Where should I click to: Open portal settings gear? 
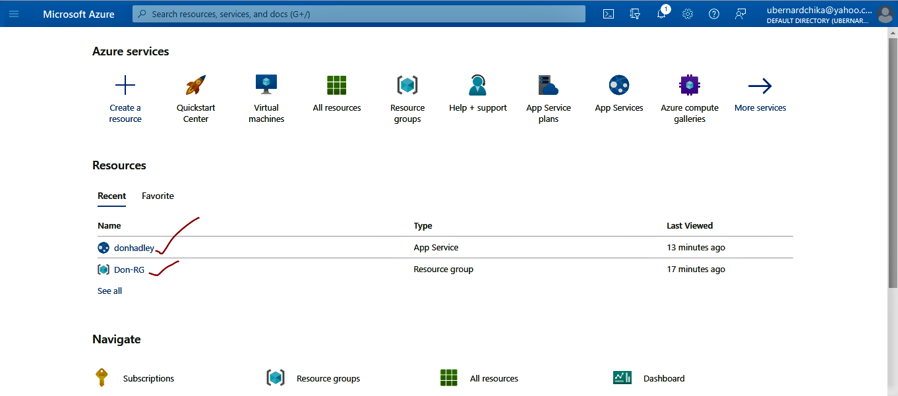688,14
